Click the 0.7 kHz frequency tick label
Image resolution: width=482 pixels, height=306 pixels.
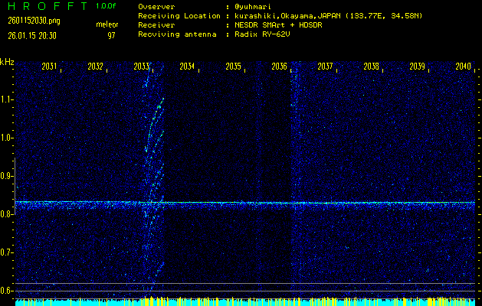coord(7,252)
